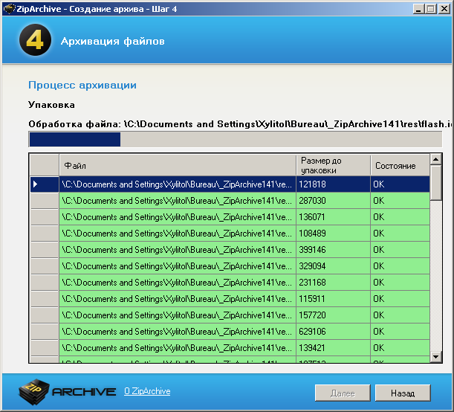
Task: Select the size cell 115911
Action: coord(334,299)
